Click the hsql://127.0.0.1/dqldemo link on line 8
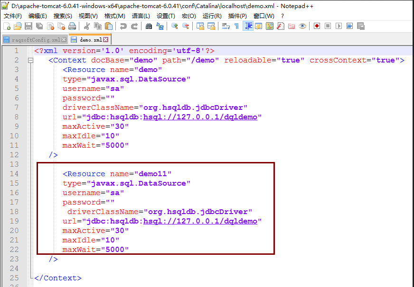414x287 pixels. coord(200,117)
